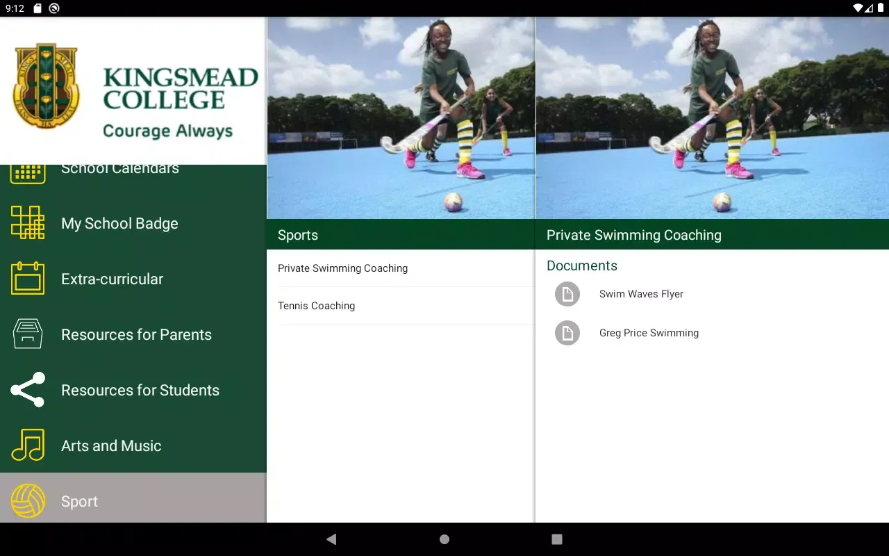Select the Arts and Music menu label
Screen dimensions: 889x556
point(111,445)
